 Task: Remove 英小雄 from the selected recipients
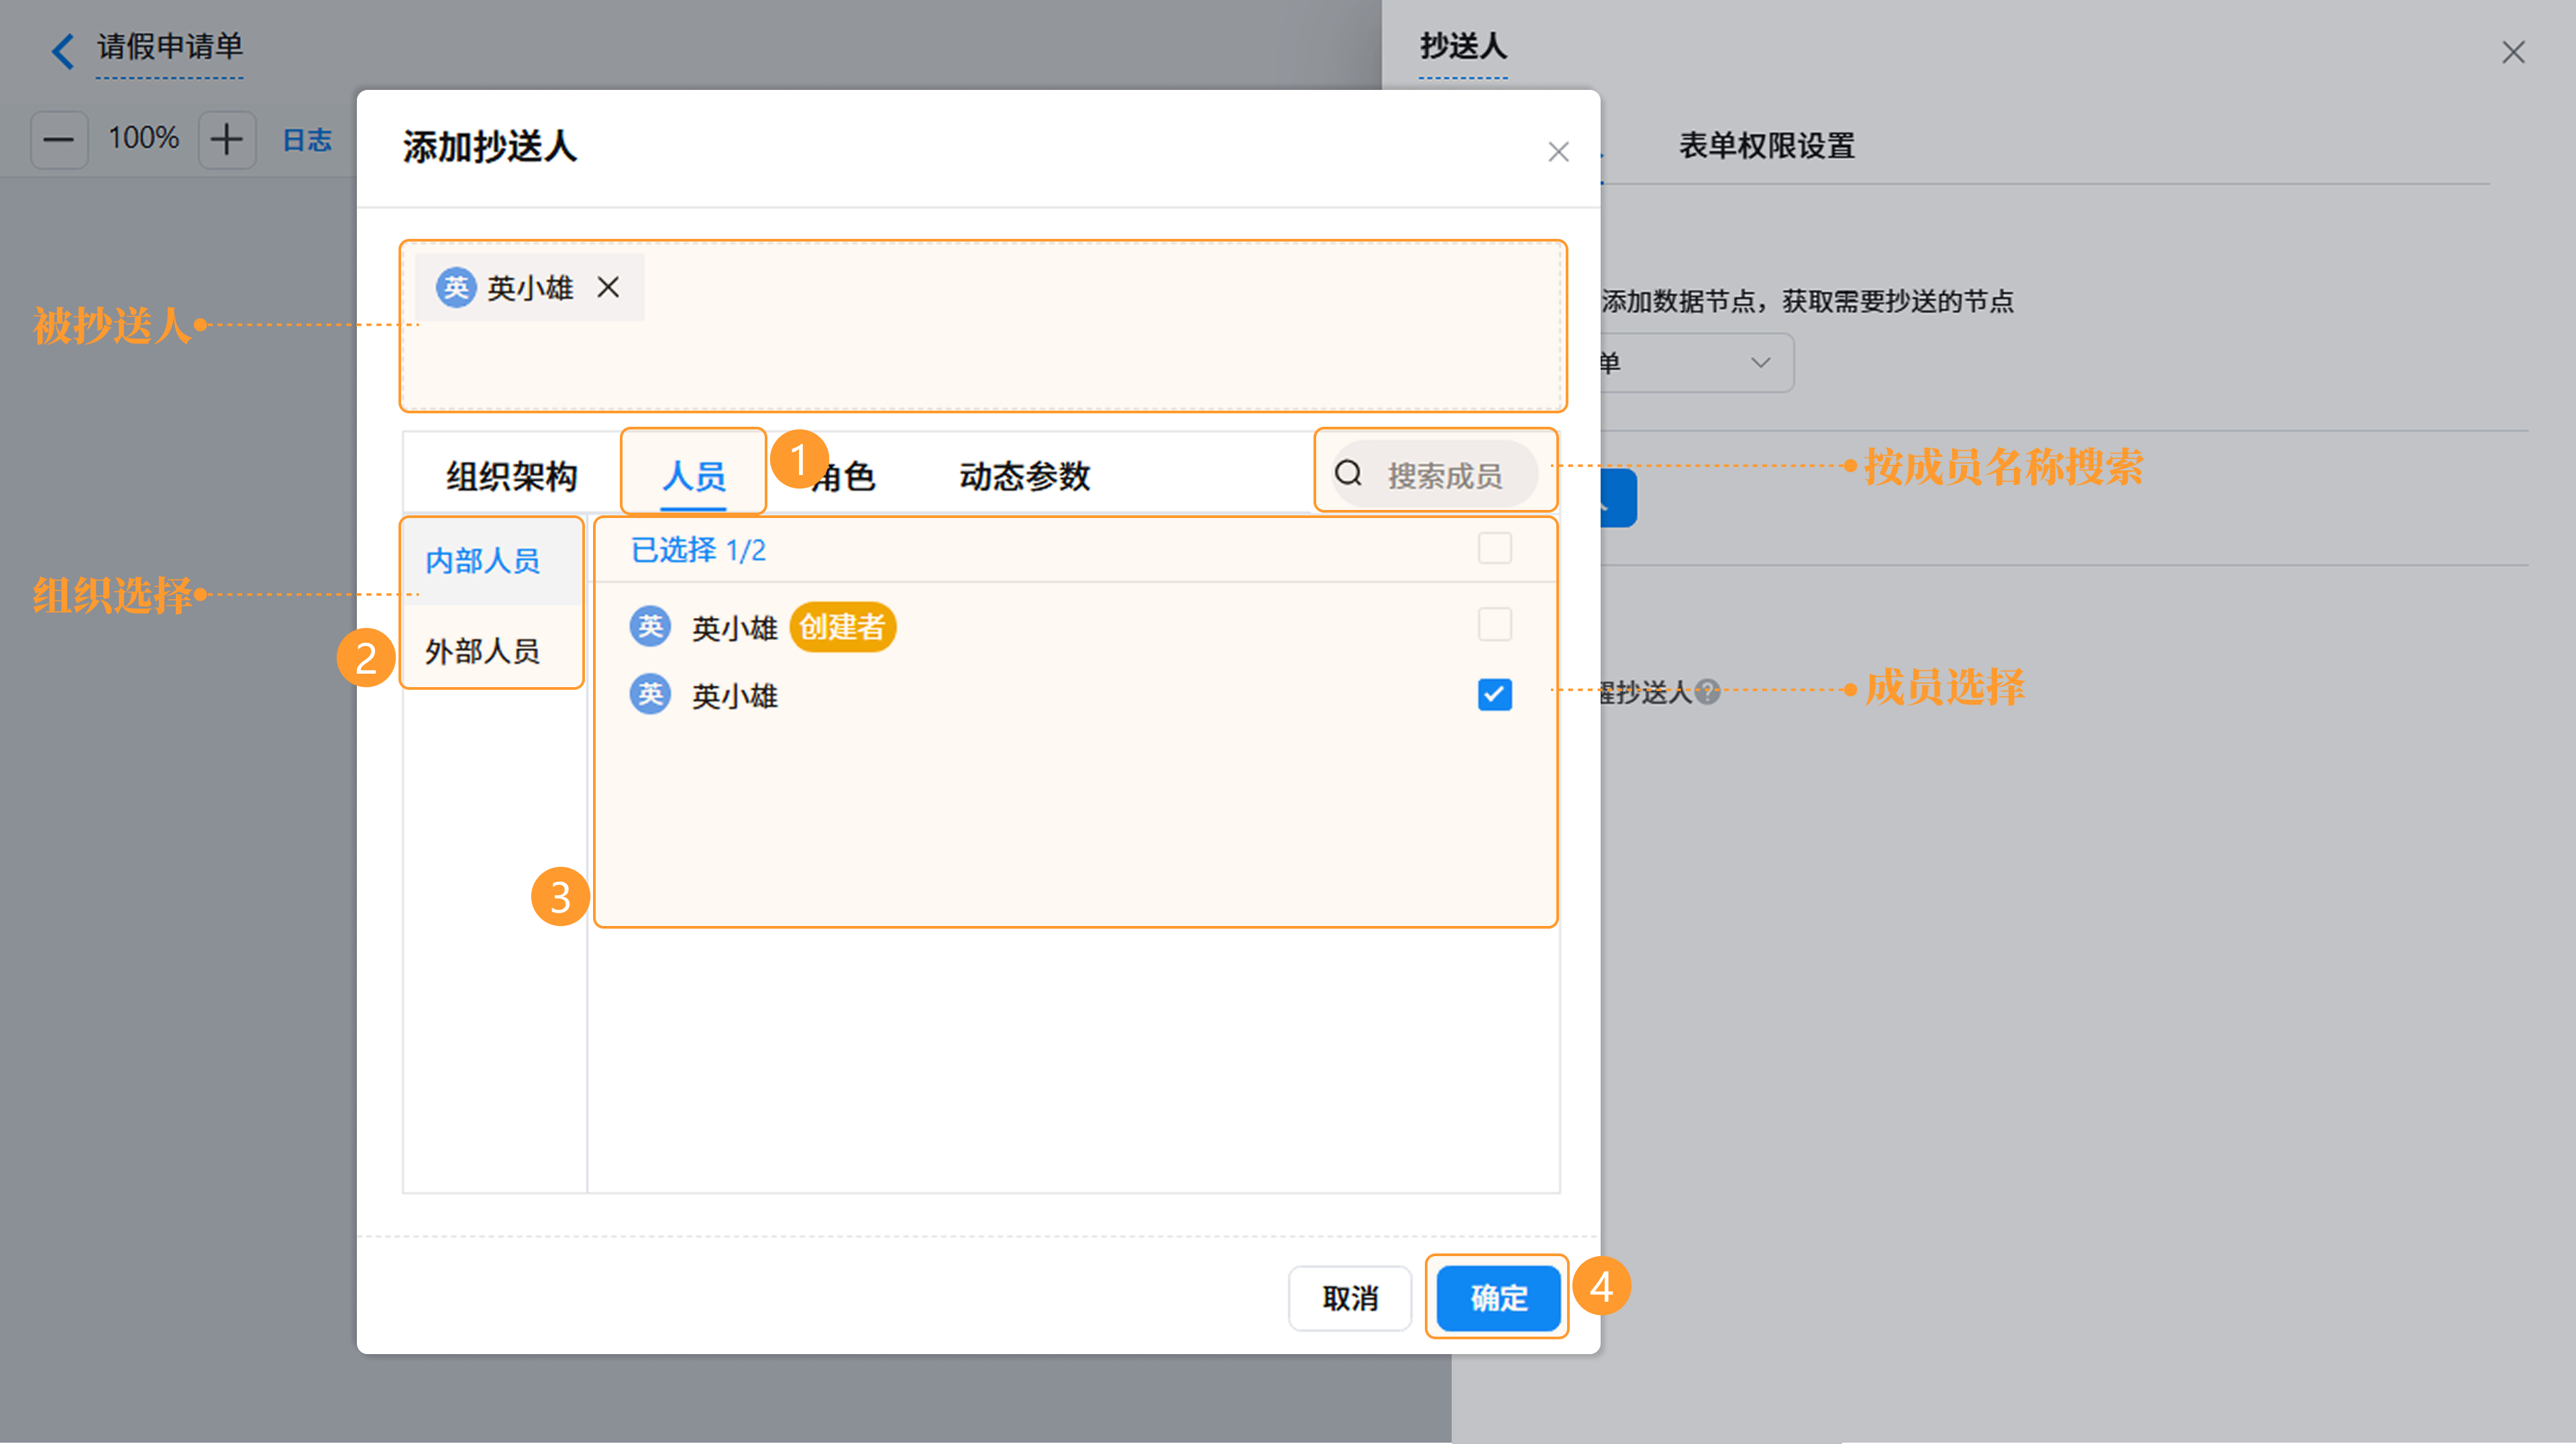[608, 288]
